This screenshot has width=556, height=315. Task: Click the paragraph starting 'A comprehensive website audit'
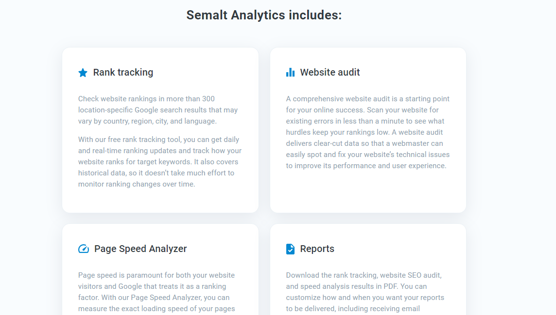pos(368,132)
